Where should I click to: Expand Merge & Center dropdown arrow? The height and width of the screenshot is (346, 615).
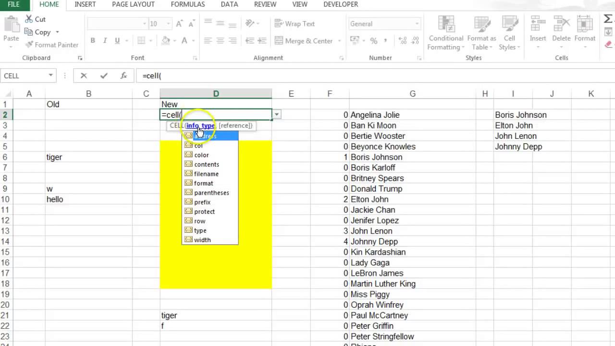[339, 41]
